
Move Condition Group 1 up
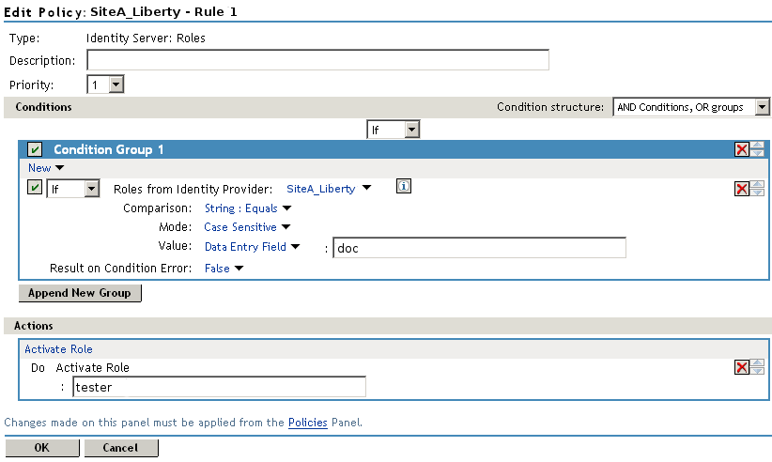[x=757, y=146]
